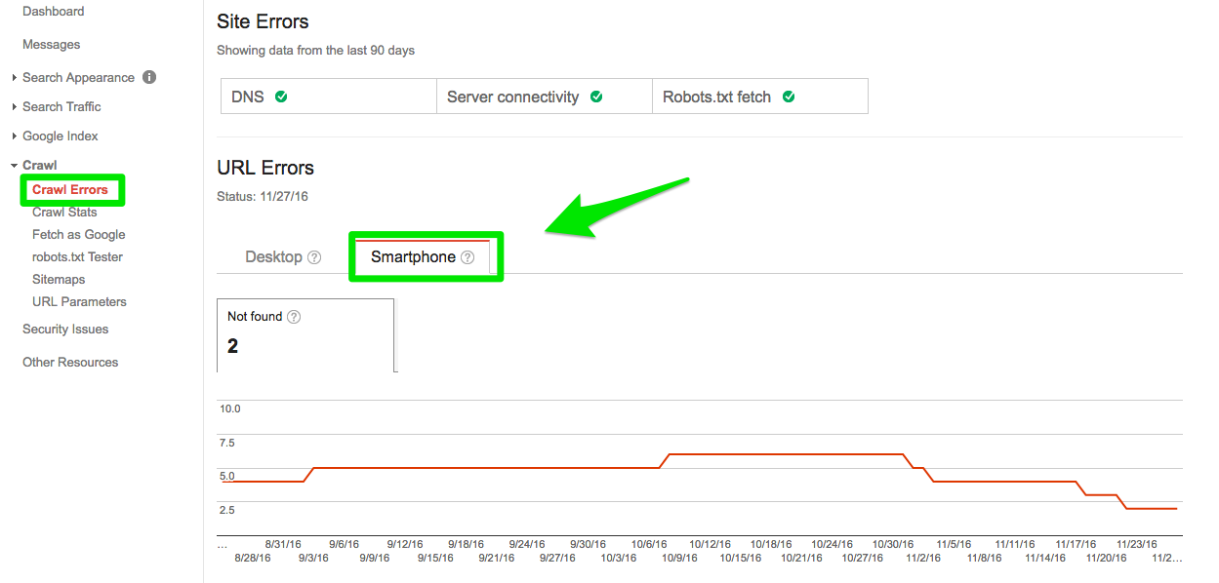This screenshot has height=583, width=1219.
Task: Click the help icon next to Desktop tab
Action: tap(314, 256)
